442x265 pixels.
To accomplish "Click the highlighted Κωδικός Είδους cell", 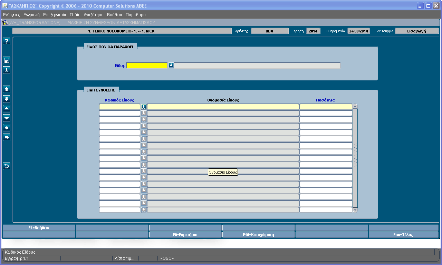I will (x=120, y=107).
